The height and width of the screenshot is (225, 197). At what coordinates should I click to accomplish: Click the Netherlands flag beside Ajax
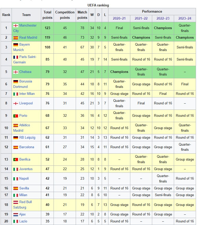point(16,214)
